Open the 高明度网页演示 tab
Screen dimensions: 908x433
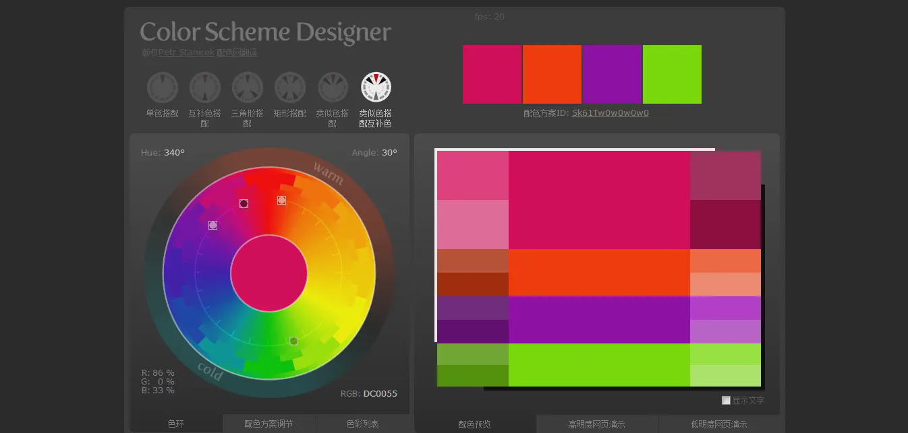click(596, 424)
